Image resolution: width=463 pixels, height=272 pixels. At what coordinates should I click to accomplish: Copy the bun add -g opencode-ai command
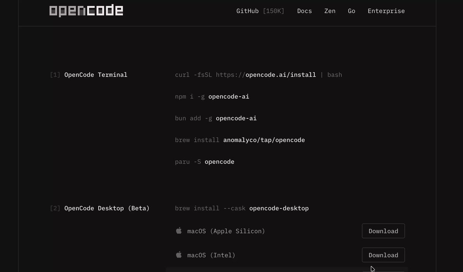pyautogui.click(x=216, y=118)
